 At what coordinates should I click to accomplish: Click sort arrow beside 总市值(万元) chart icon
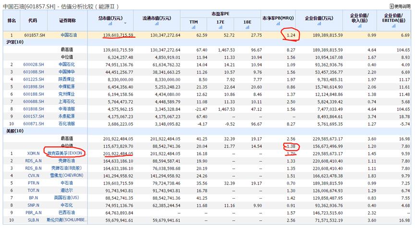tap(125, 24)
